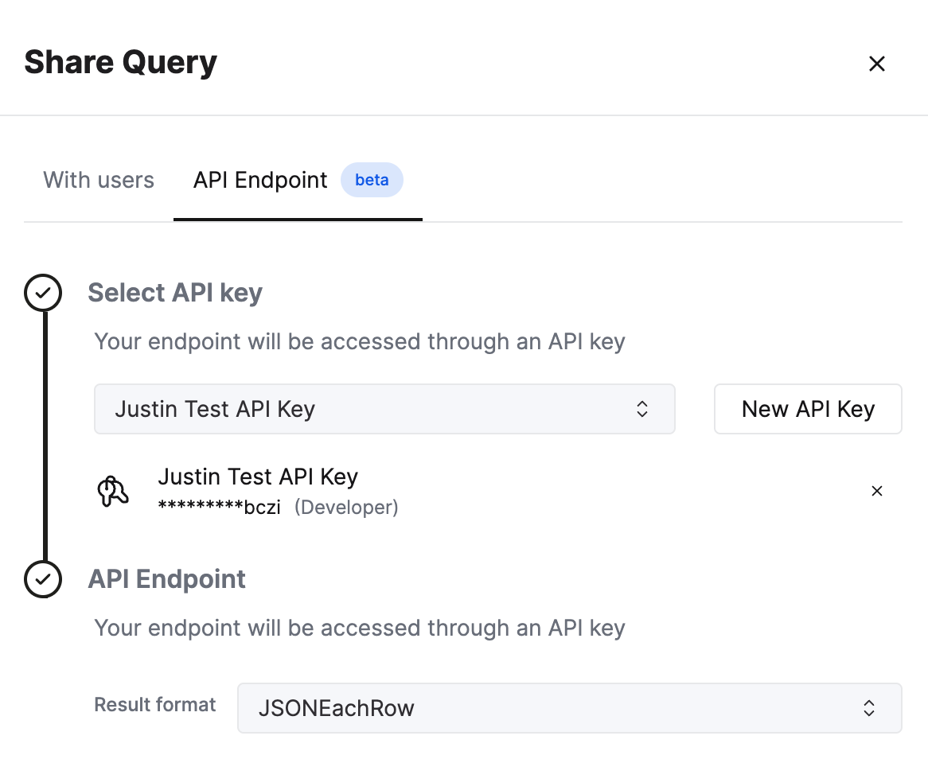Click the Justin Test API Key name in the key card

point(258,477)
